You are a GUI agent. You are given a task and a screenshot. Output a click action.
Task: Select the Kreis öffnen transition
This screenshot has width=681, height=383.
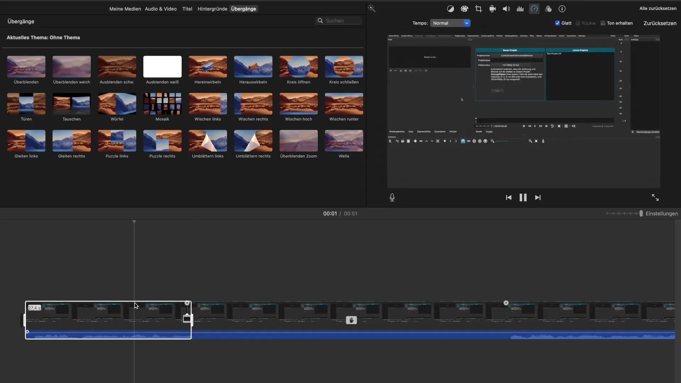tap(299, 67)
